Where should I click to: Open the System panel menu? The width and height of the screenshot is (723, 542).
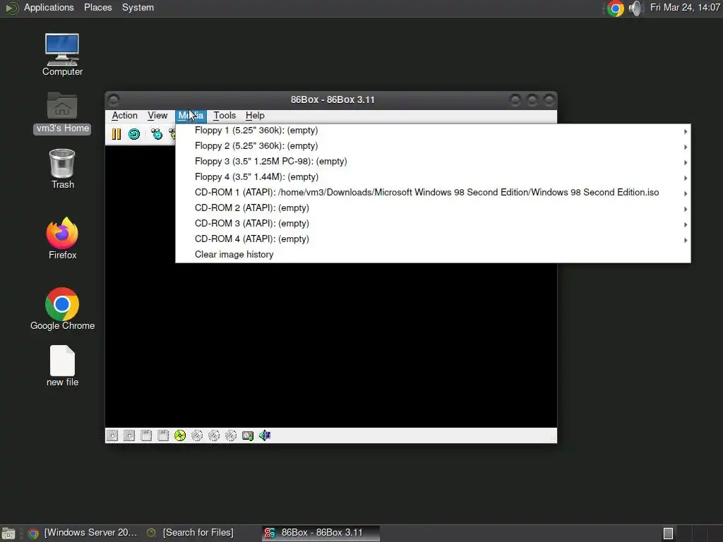point(138,8)
